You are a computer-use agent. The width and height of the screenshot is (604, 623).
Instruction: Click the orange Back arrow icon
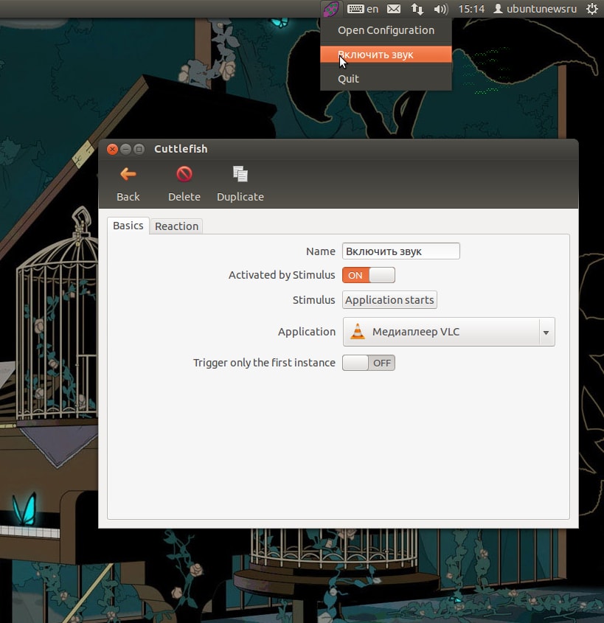tap(128, 174)
